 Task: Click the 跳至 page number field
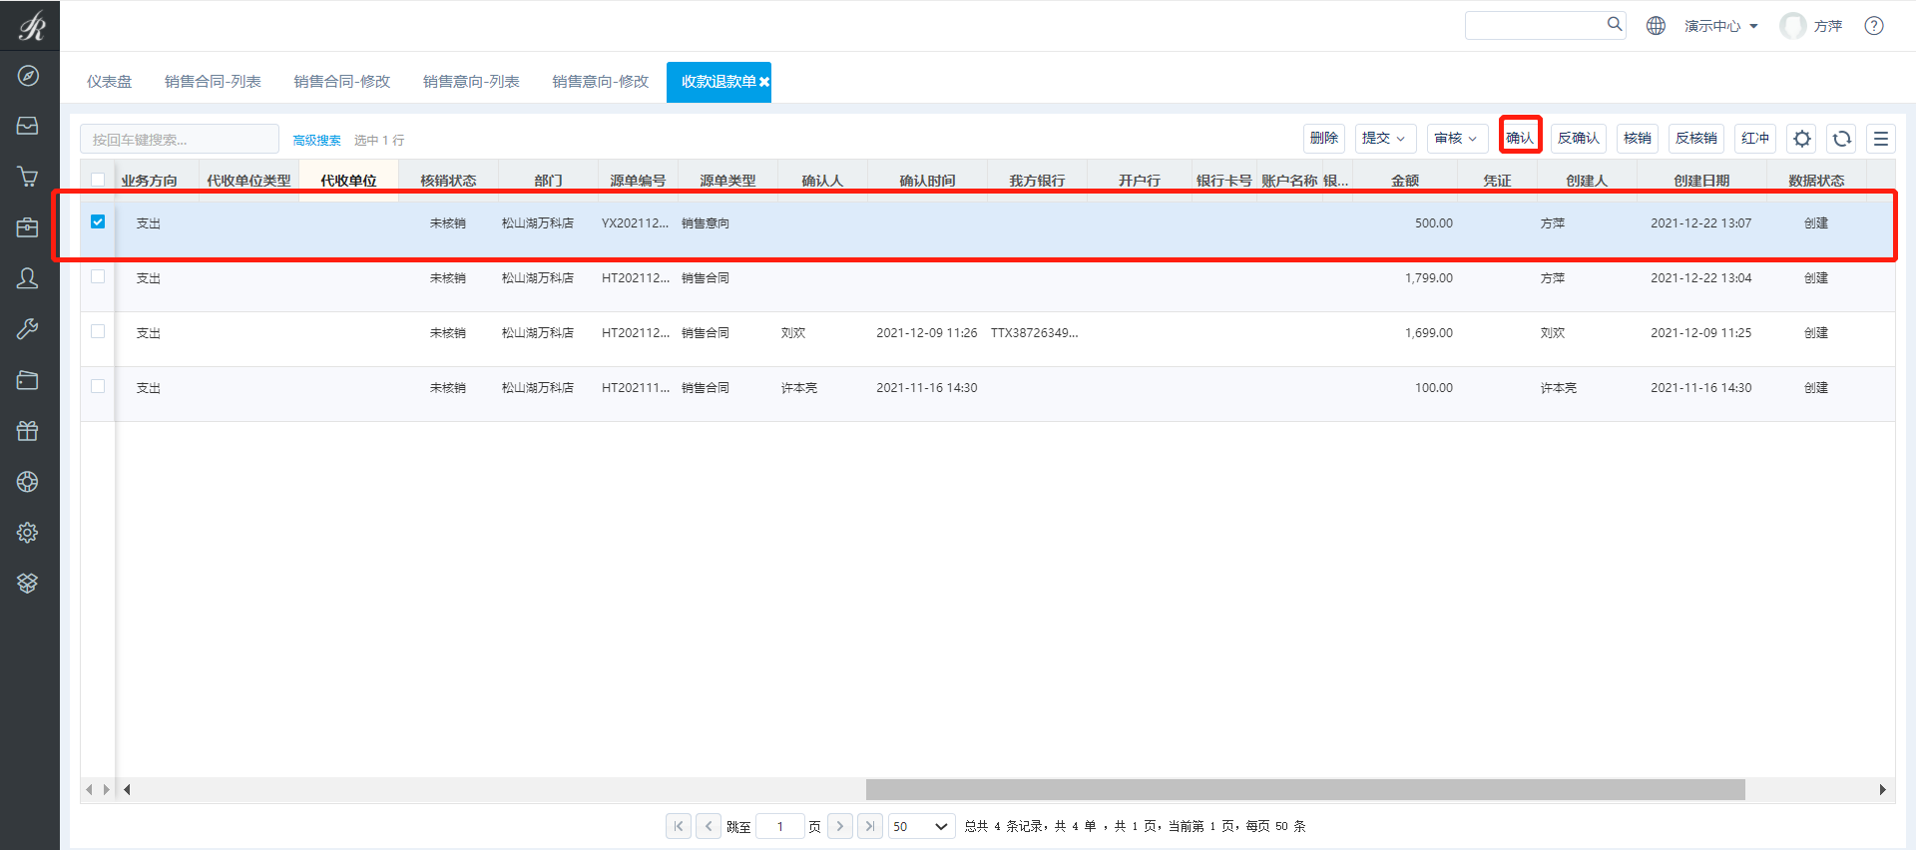(x=780, y=826)
